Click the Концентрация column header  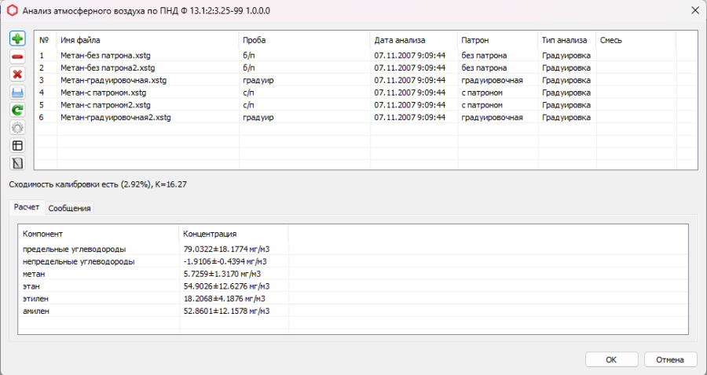pyautogui.click(x=233, y=234)
